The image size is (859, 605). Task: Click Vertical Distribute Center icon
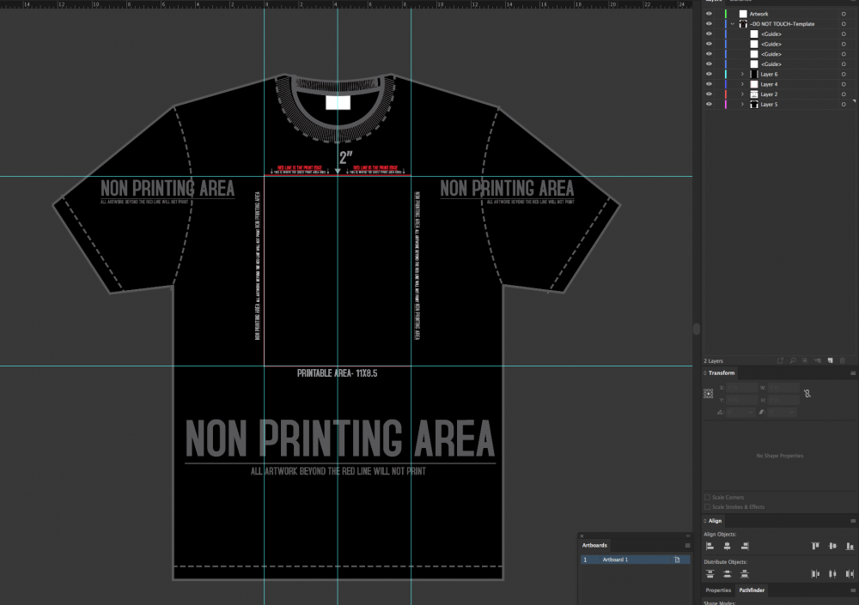pos(727,574)
